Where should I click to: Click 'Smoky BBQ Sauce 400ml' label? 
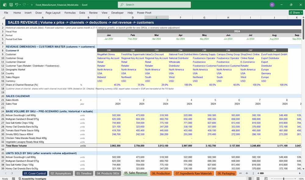tap(19, 134)
